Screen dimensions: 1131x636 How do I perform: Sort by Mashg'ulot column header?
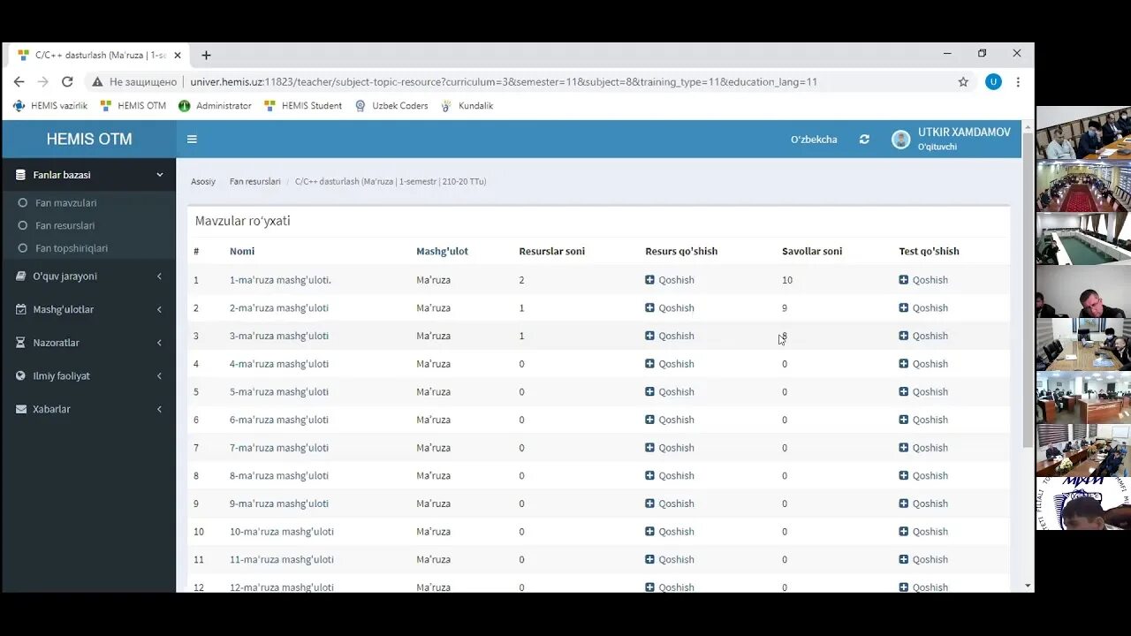click(x=442, y=251)
